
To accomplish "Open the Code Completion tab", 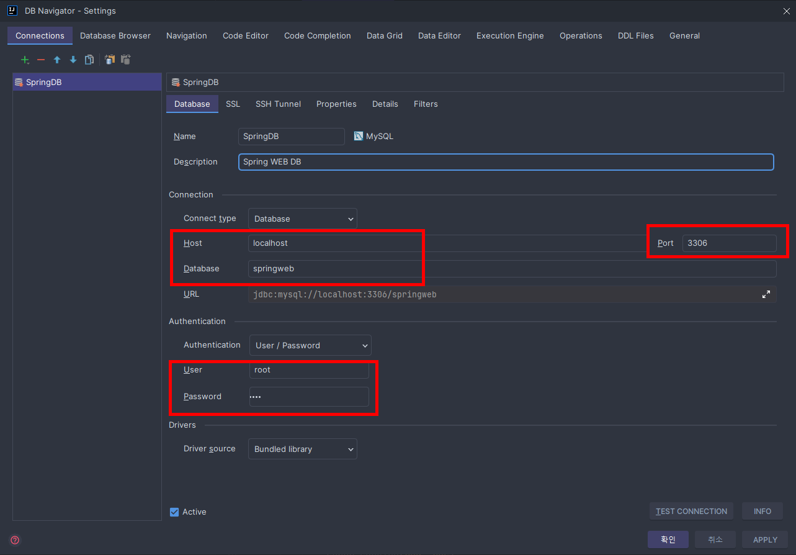I will click(x=318, y=35).
